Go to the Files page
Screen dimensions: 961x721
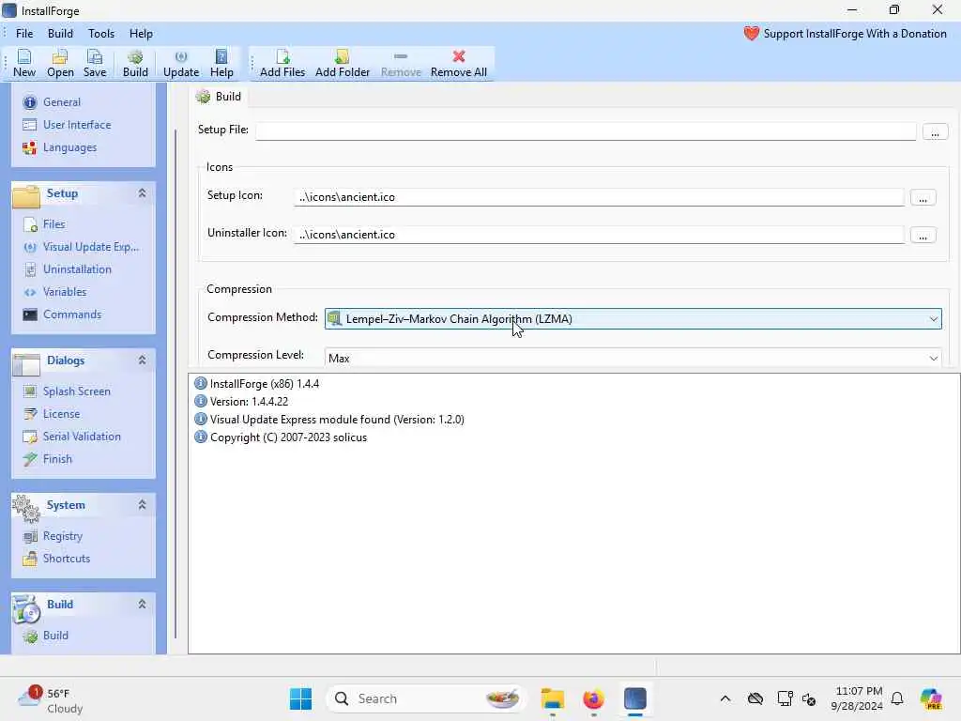53,224
